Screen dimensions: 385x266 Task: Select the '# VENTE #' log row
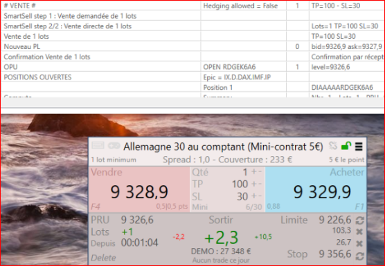(100, 6)
